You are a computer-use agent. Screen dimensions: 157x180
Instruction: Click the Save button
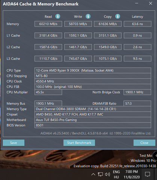coord(14,143)
